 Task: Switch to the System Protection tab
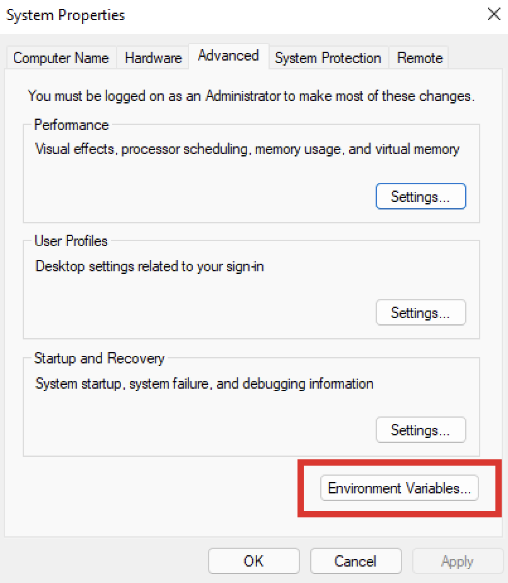click(328, 58)
